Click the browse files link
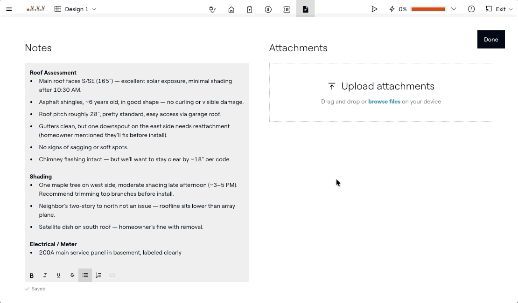Viewport: 518px width, 303px height. click(384, 102)
